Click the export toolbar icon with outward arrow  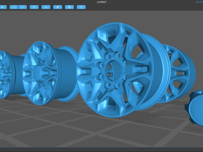click(22, 7)
